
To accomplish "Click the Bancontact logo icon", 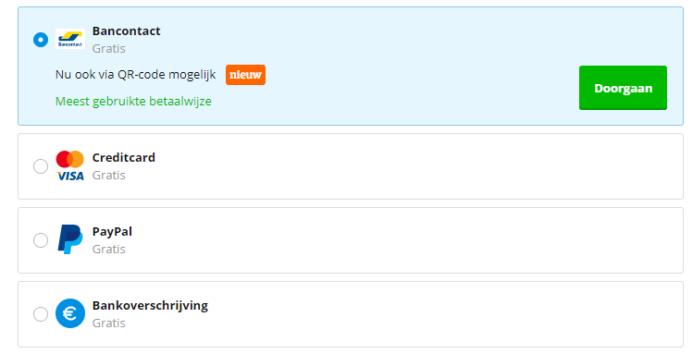I will [70, 39].
